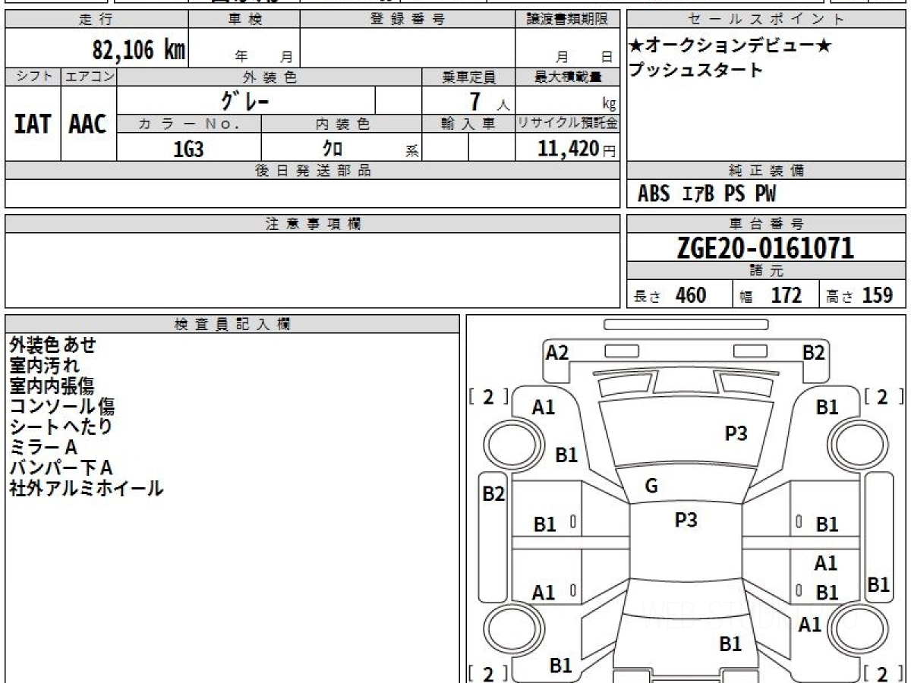
Task: Select the 外装色 header
Action: pyautogui.click(x=270, y=77)
